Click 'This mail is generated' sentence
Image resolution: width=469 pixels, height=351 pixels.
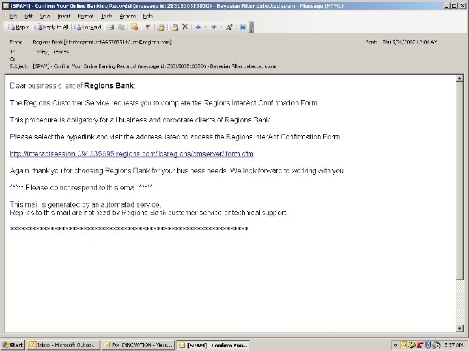point(85,205)
